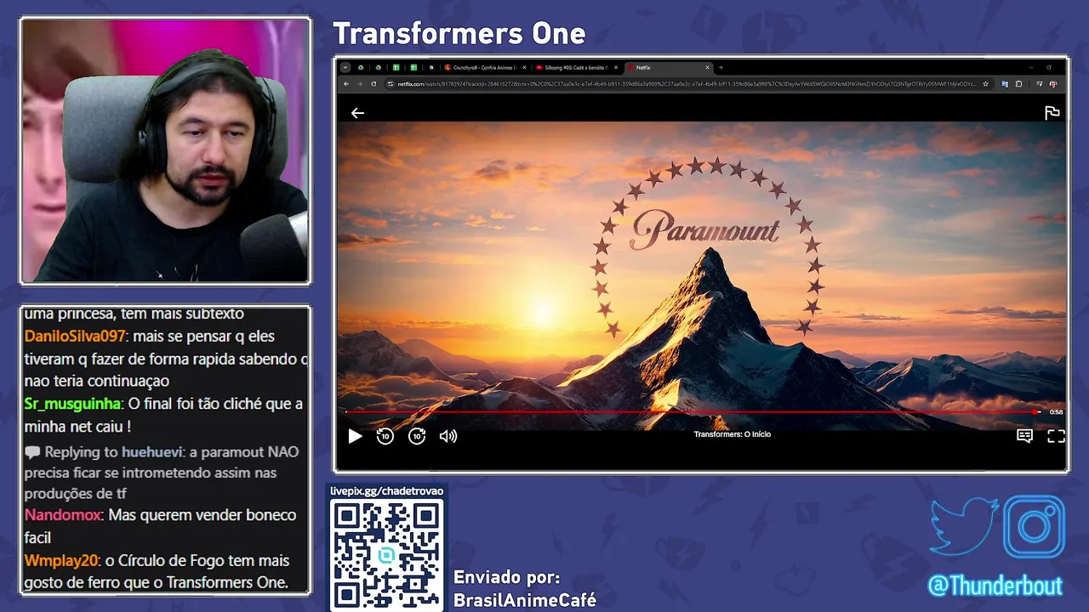Go back in browser history
The width and height of the screenshot is (1089, 612).
pyautogui.click(x=346, y=84)
